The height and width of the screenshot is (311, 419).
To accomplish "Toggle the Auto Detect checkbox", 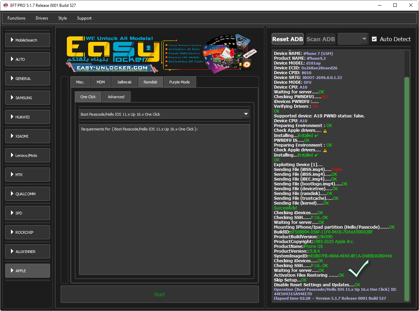I will (x=374, y=39).
